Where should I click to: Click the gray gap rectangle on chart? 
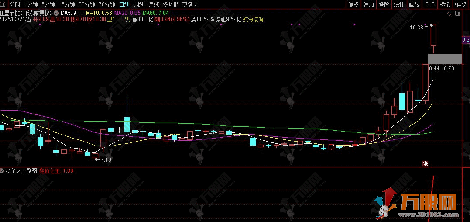[445, 59]
